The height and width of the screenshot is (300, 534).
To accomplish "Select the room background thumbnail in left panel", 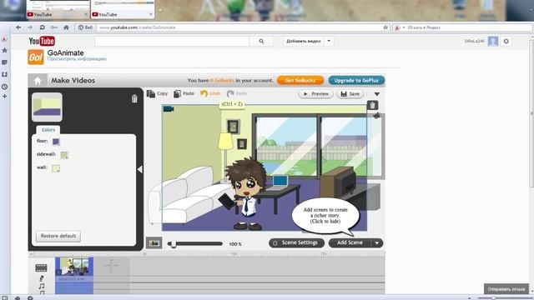I will (x=47, y=107).
